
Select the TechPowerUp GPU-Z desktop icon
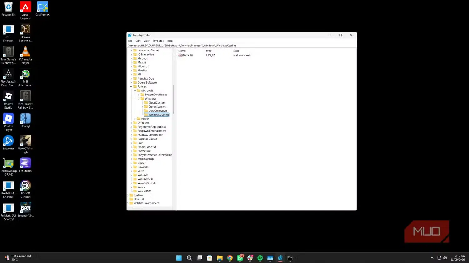point(8,167)
